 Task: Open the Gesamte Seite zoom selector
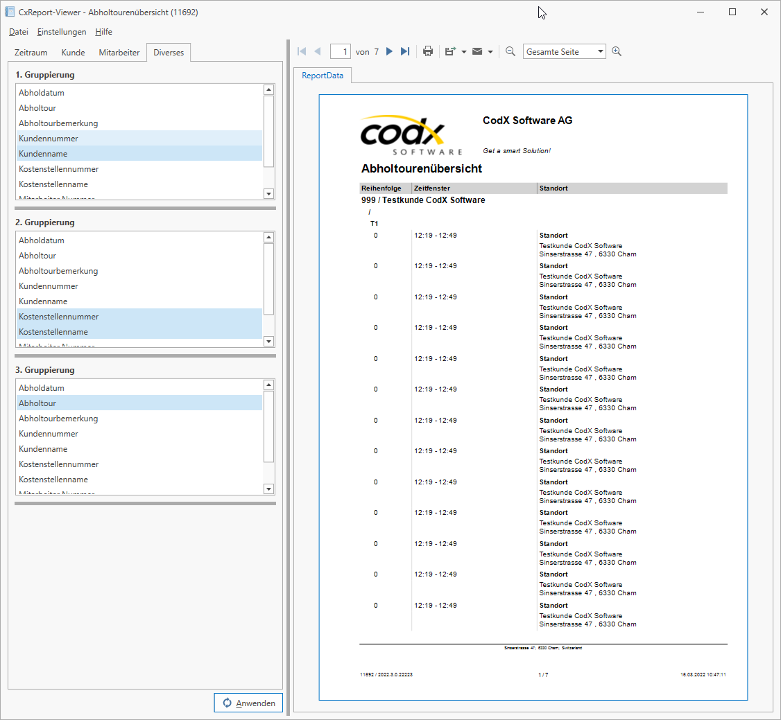pyautogui.click(x=563, y=51)
